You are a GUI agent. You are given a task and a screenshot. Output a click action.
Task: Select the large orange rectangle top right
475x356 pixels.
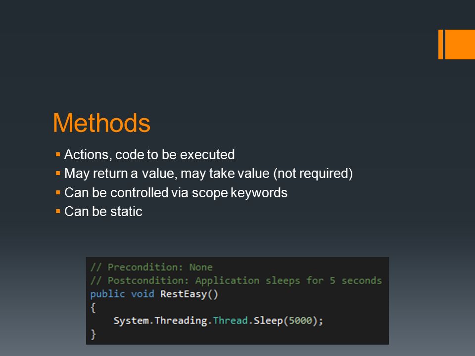click(x=460, y=44)
